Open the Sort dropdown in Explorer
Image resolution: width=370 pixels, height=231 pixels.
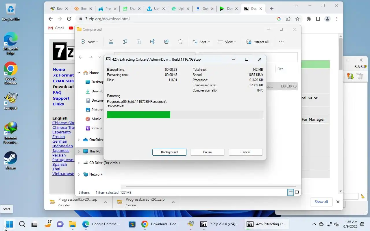(201, 42)
